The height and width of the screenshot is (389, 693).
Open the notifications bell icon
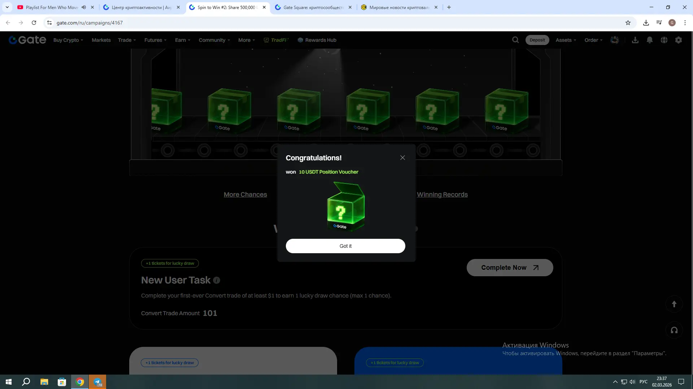[x=650, y=40]
